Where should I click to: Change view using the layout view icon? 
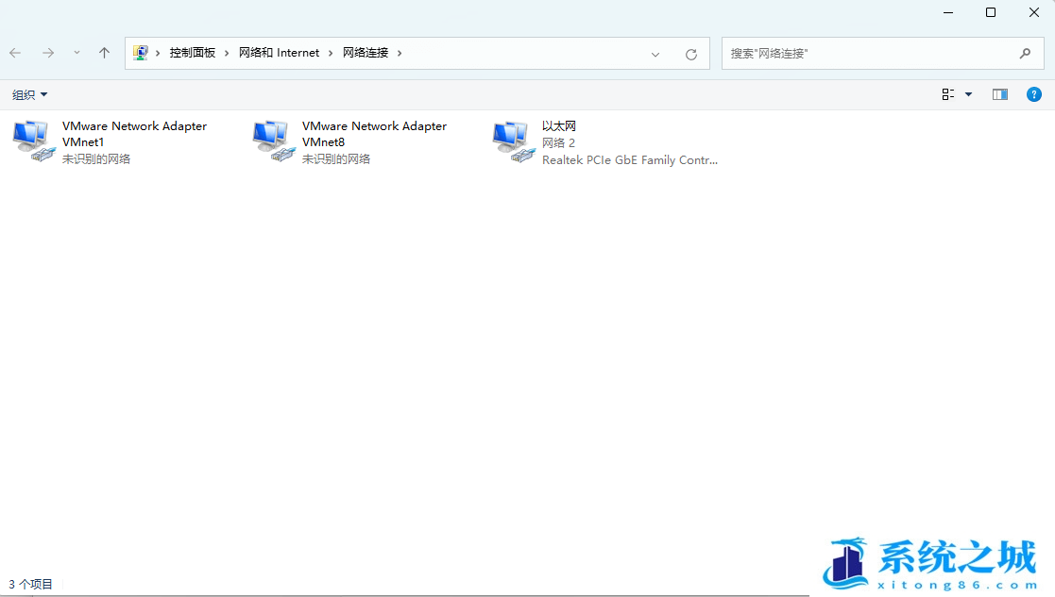946,94
